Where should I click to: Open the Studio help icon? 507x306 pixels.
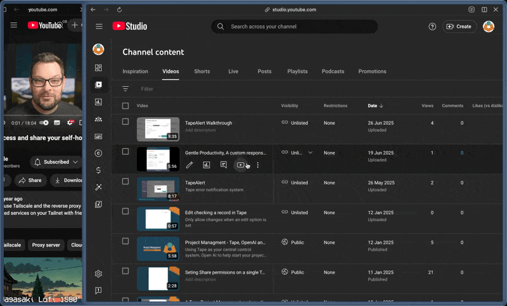pyautogui.click(x=432, y=27)
